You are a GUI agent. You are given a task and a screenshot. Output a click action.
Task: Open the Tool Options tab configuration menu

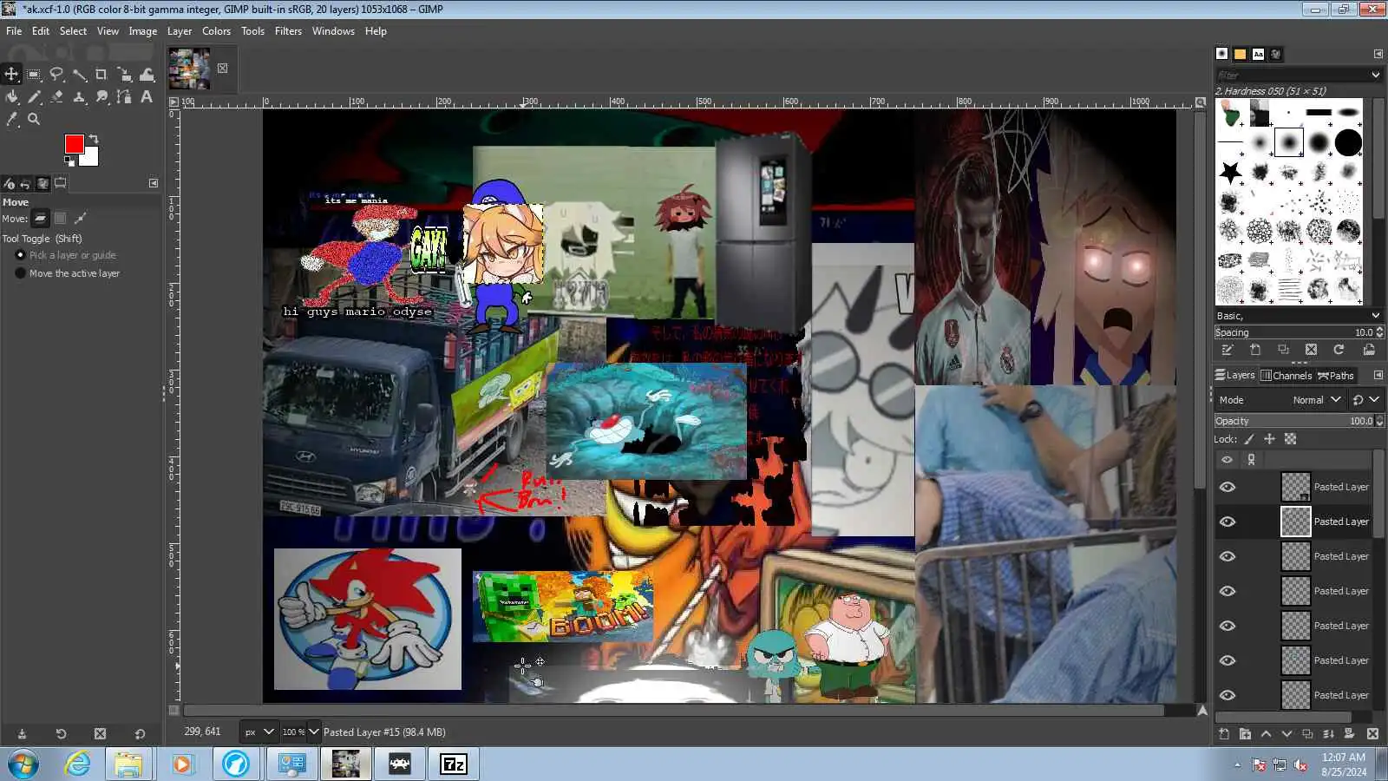pyautogui.click(x=154, y=183)
